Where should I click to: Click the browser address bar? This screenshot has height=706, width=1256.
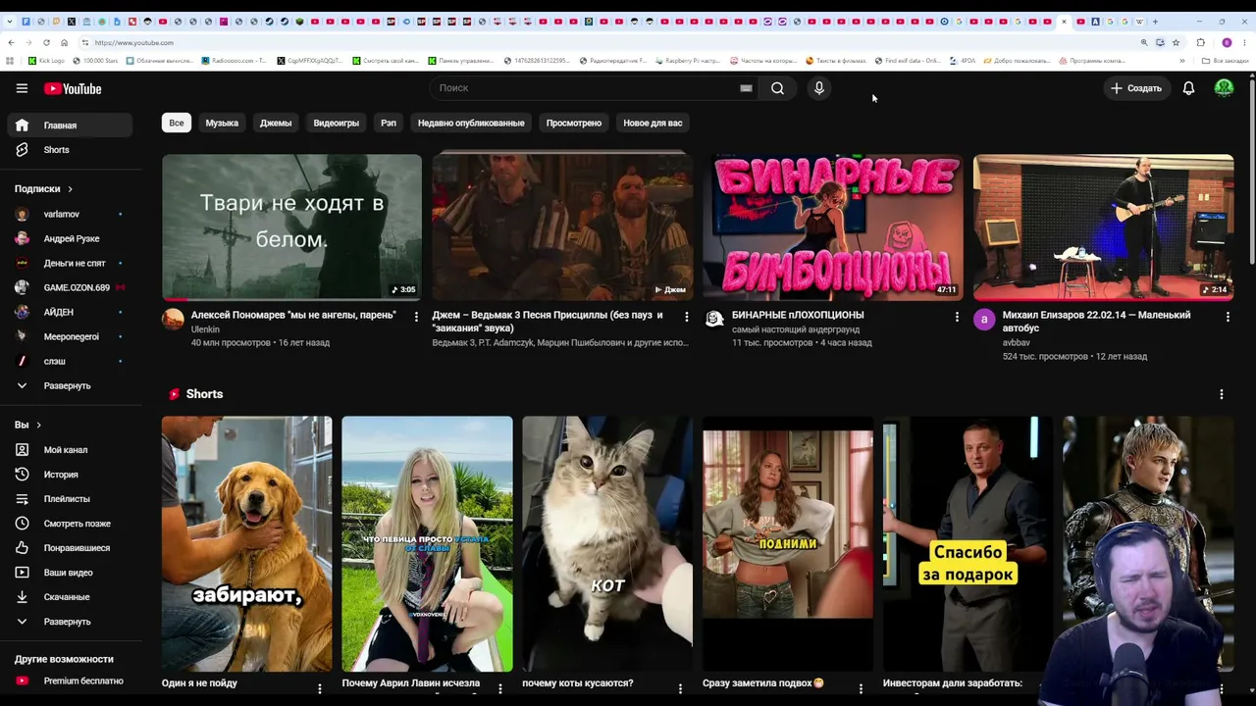click(608, 43)
